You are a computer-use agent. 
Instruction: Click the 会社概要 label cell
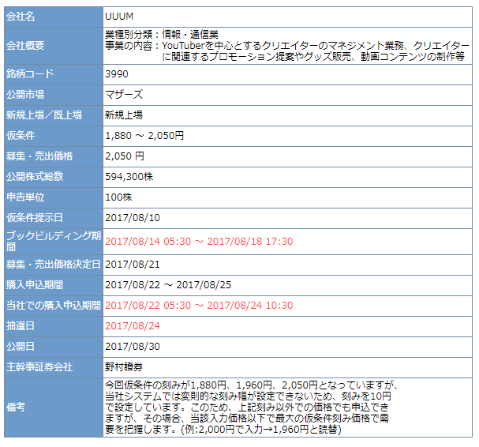coord(54,46)
